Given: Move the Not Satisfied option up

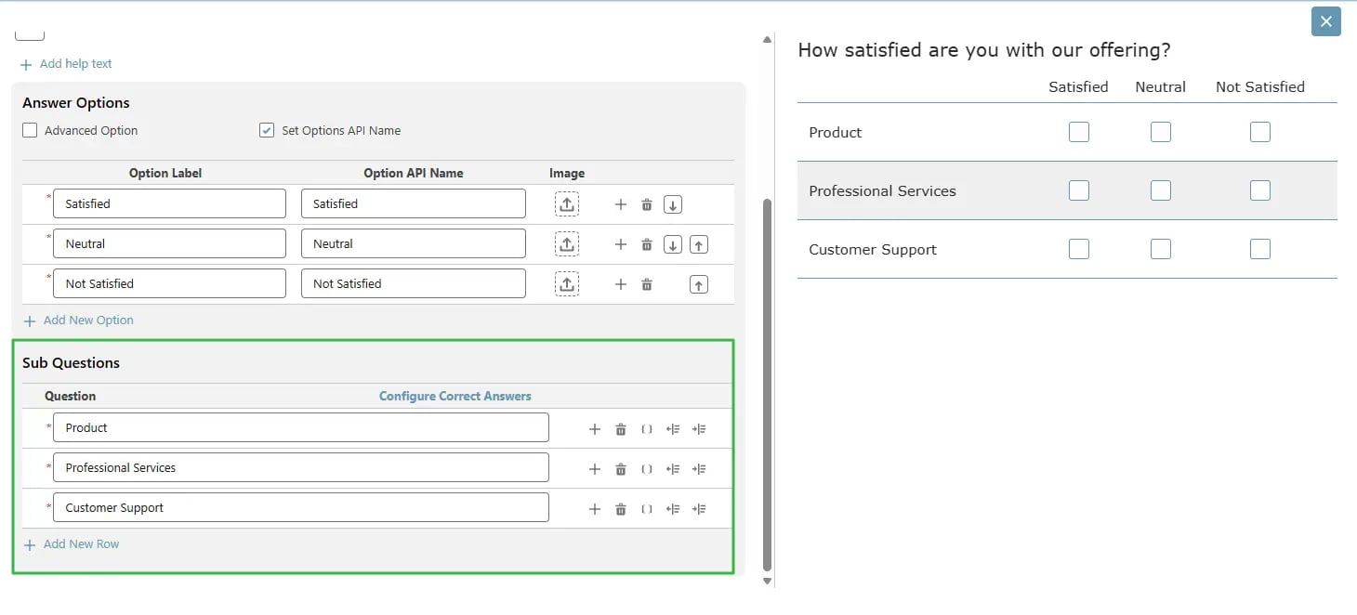Looking at the screenshot, I should [x=699, y=284].
